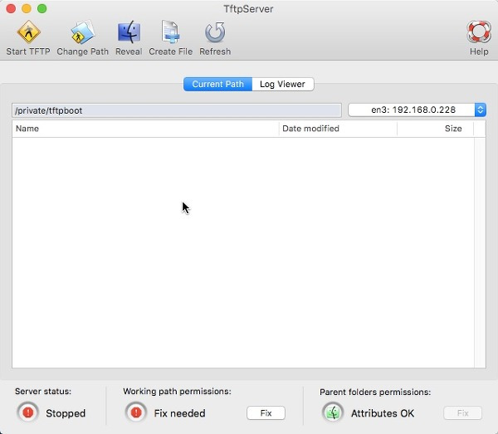
Task: Switch to the Current Path tab
Action: coord(217,84)
